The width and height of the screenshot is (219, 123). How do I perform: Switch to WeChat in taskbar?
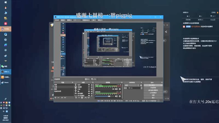tap(5, 66)
